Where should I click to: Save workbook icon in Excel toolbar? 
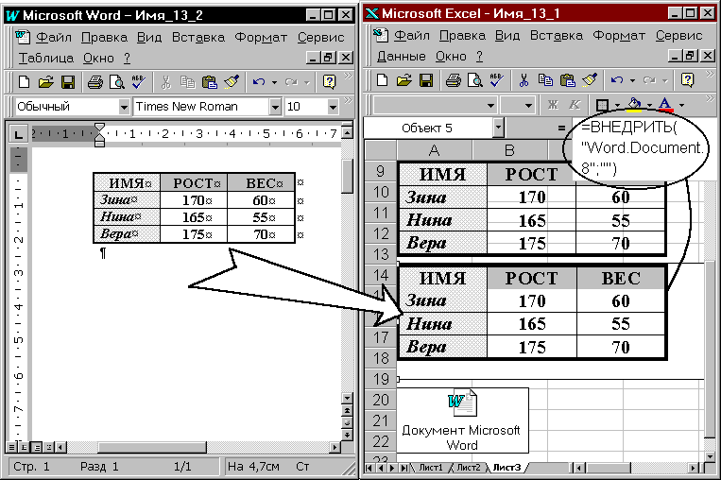(x=426, y=80)
